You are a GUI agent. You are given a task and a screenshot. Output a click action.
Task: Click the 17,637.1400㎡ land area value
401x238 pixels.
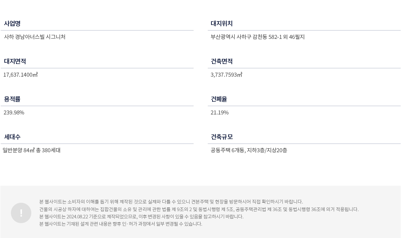[x=20, y=74]
